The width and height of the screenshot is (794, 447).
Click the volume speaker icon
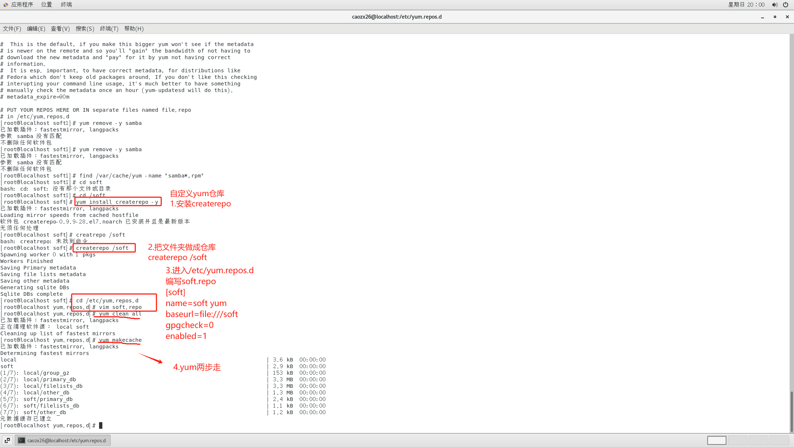point(775,5)
